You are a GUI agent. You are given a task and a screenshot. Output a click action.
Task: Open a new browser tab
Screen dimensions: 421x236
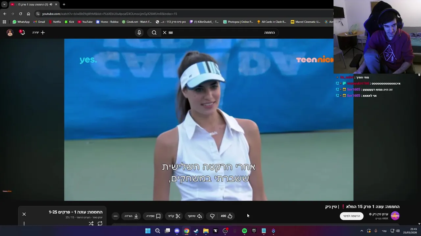pyautogui.click(x=64, y=5)
